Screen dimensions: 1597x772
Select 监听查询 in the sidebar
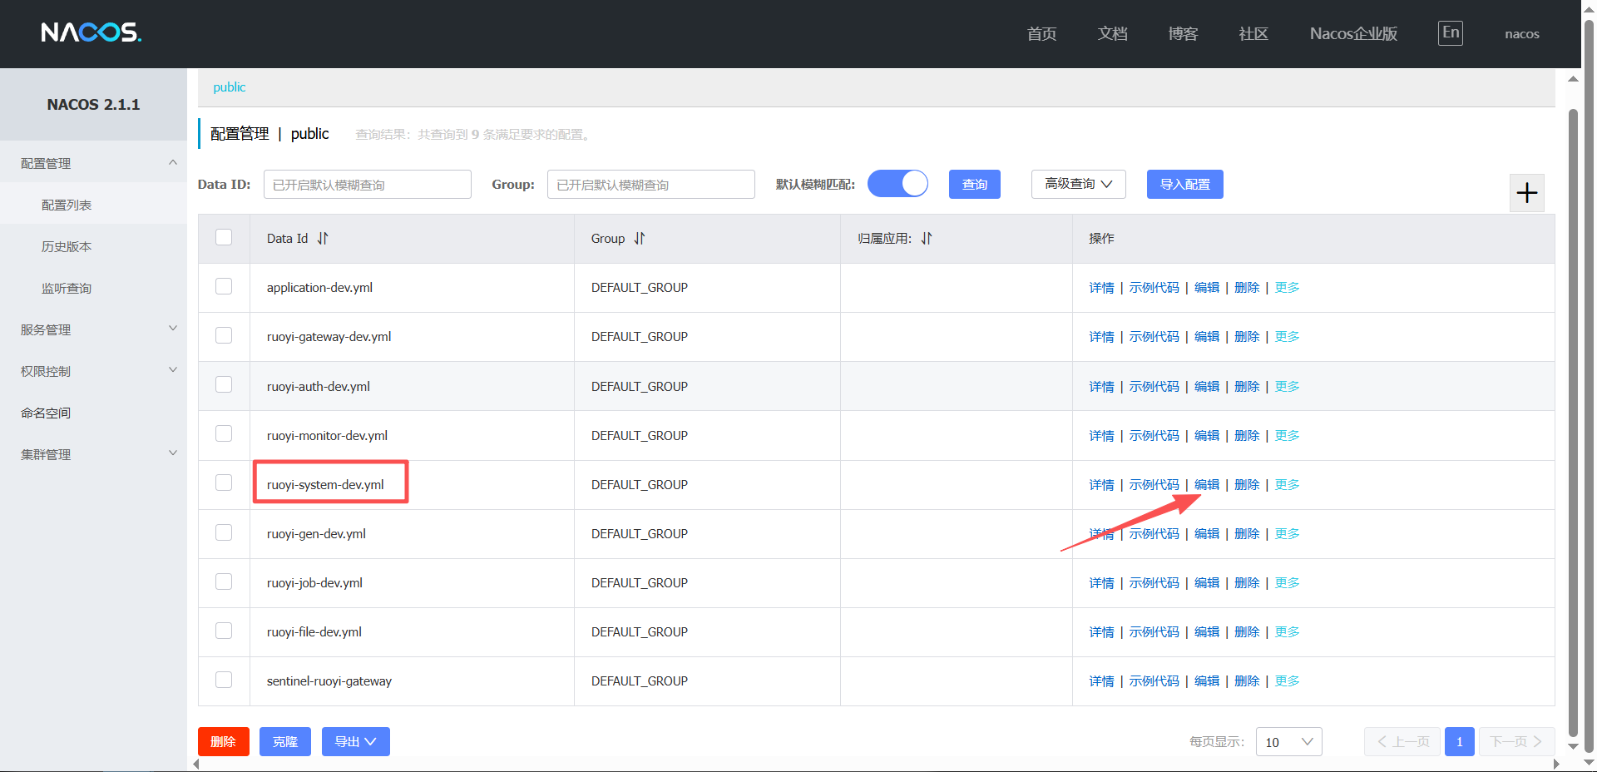67,288
